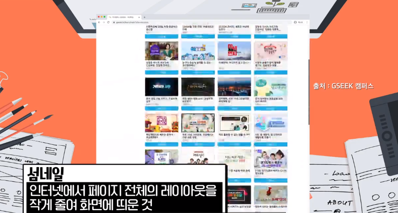Click blue button under blue houses card
Image resolution: width=398 pixels, height=213 pixels.
click(198, 72)
